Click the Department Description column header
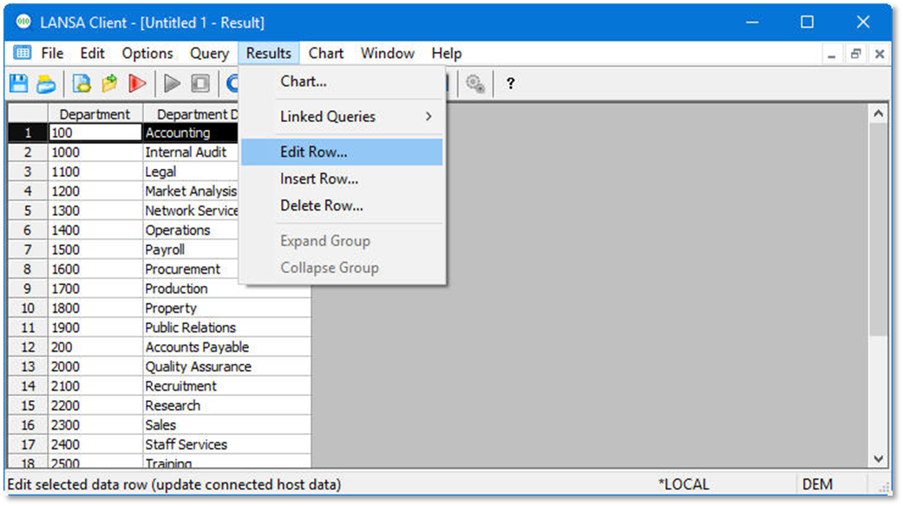 coord(191,114)
